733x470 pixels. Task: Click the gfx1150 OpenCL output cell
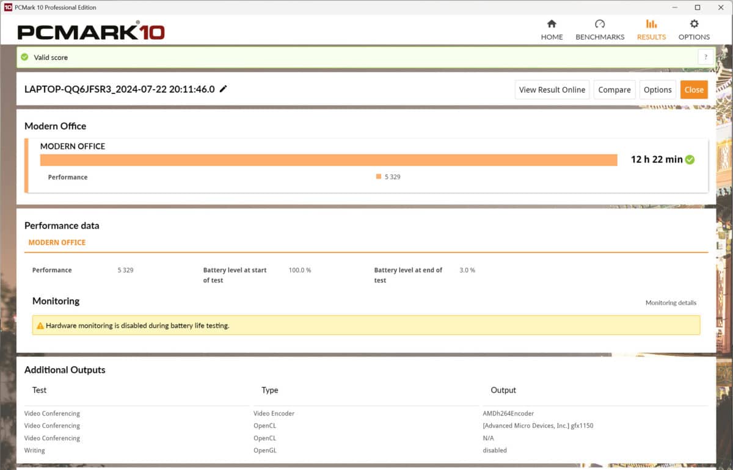(538, 425)
